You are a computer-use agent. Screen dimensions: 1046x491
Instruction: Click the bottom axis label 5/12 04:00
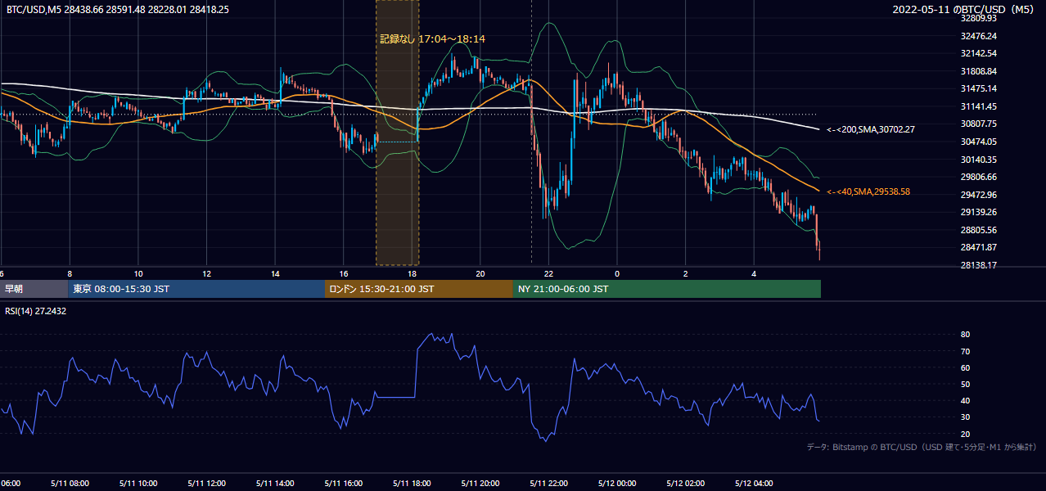[x=755, y=483]
